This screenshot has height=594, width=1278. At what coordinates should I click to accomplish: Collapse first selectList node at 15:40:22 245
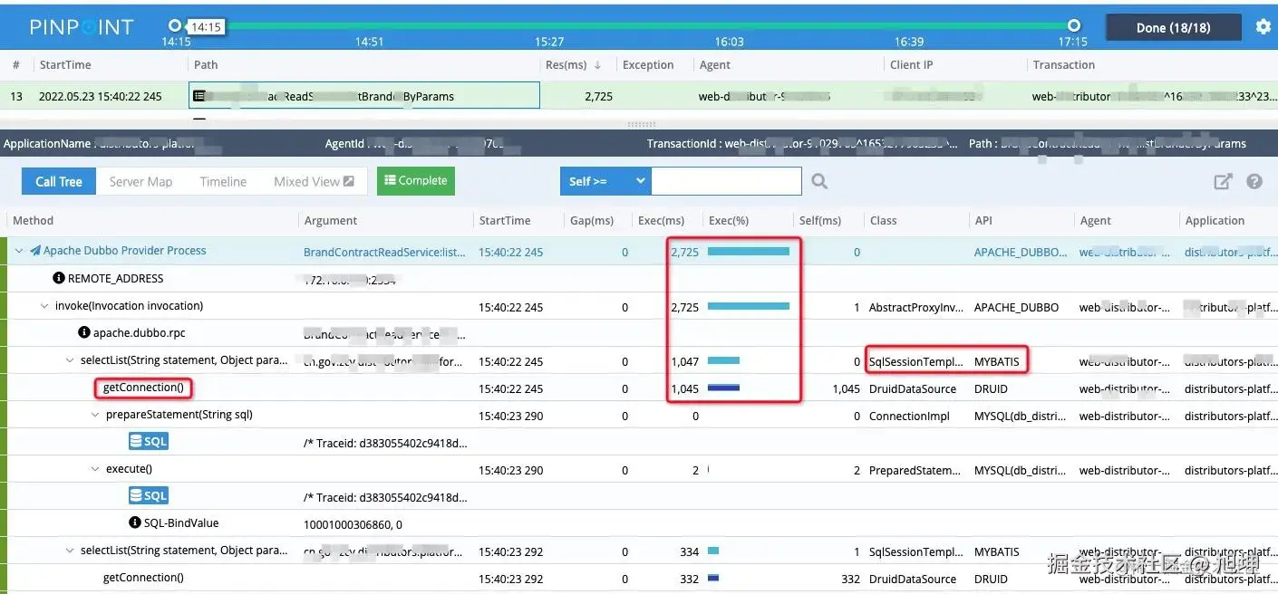pos(70,359)
